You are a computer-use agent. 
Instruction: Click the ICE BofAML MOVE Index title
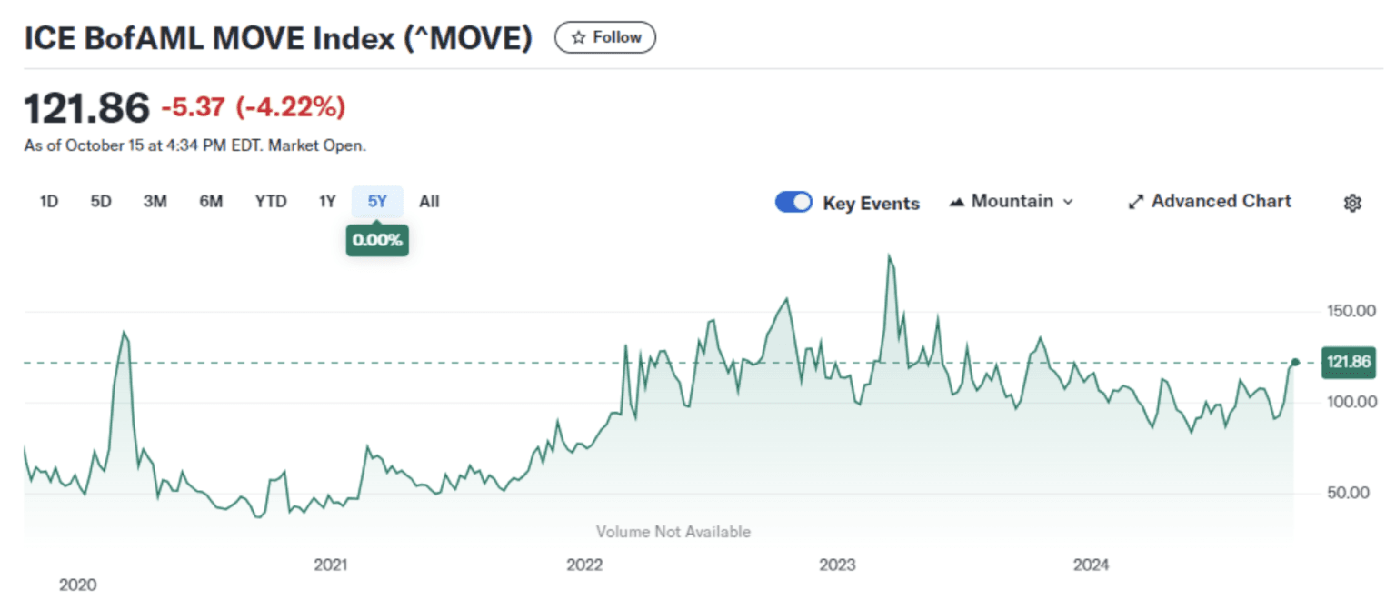tap(277, 38)
